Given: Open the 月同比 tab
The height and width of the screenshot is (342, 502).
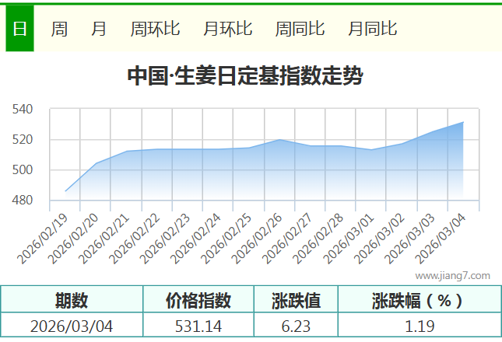Looking at the screenshot, I should tap(372, 30).
